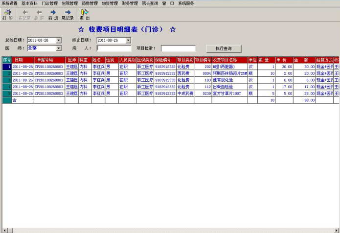The width and height of the screenshot is (340, 233).
Task: Click the 人员类别 column header
Action: click(127, 60)
